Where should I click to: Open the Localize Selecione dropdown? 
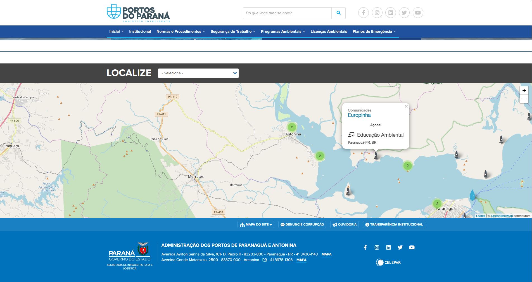pos(198,73)
